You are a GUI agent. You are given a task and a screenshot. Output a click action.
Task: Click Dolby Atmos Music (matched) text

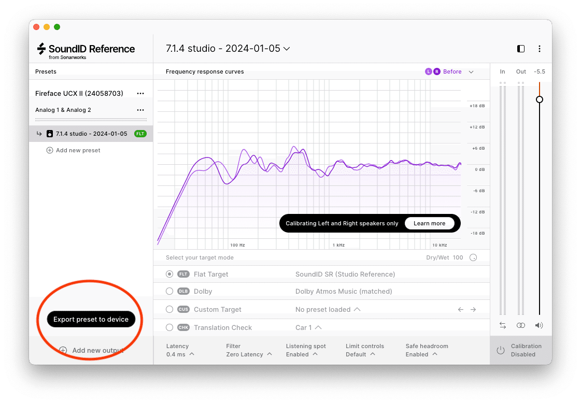click(x=344, y=291)
